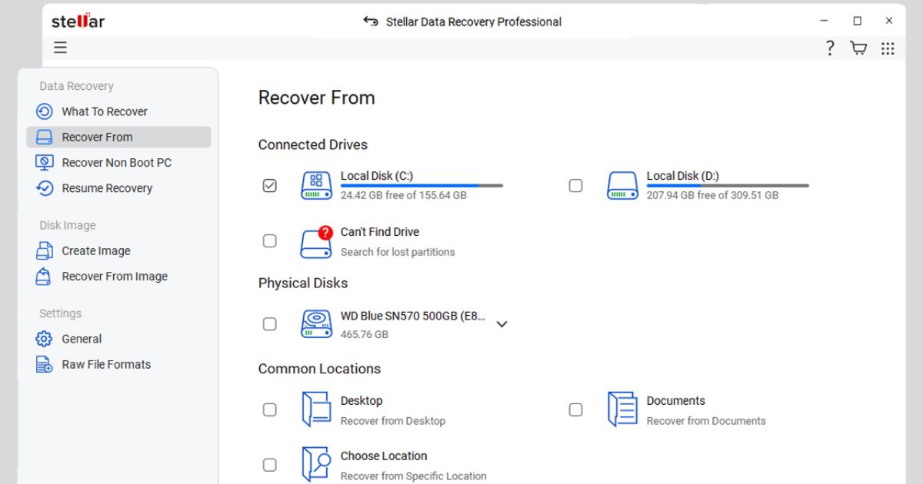
Task: Click the Resume Recovery sidebar icon
Action: tap(45, 188)
